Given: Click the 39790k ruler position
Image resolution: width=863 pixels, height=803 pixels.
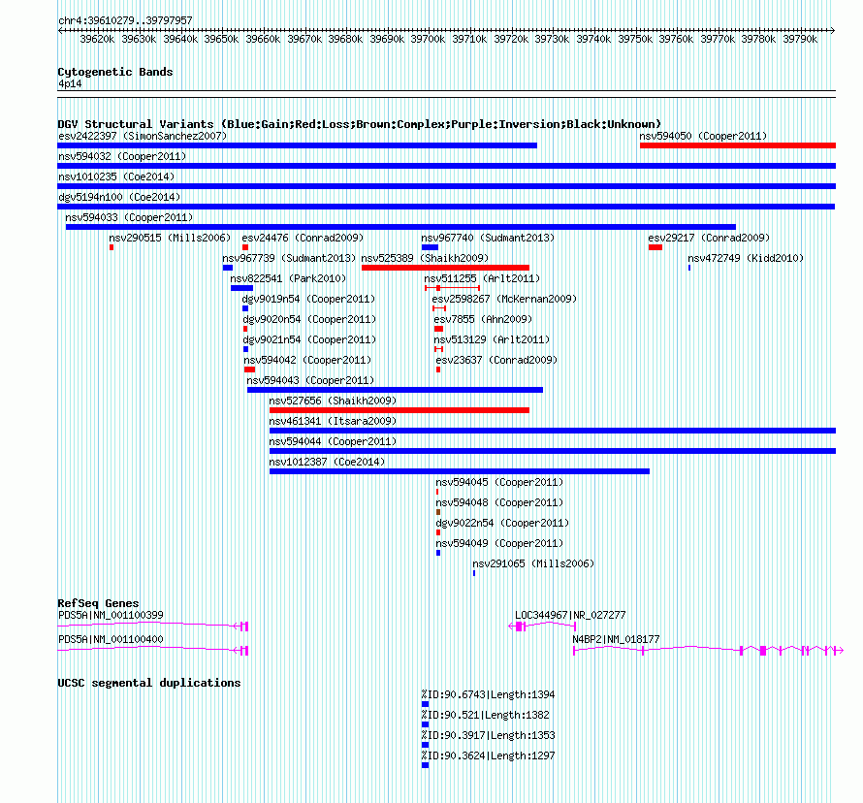Looking at the screenshot, I should click(800, 39).
